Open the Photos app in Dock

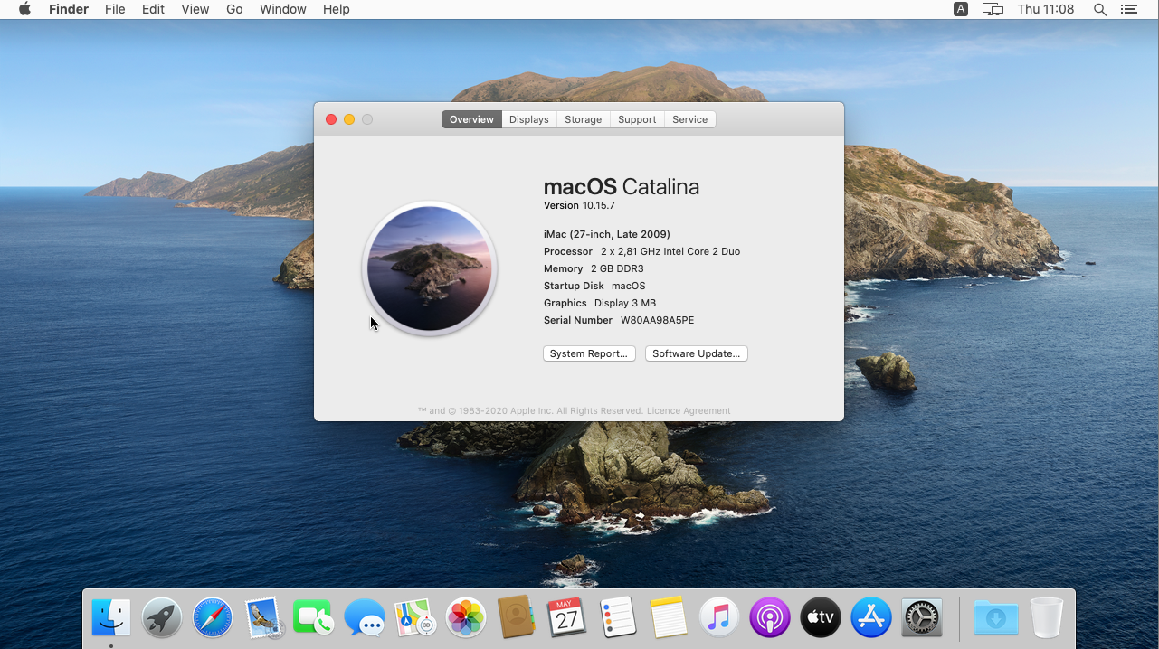(x=466, y=618)
